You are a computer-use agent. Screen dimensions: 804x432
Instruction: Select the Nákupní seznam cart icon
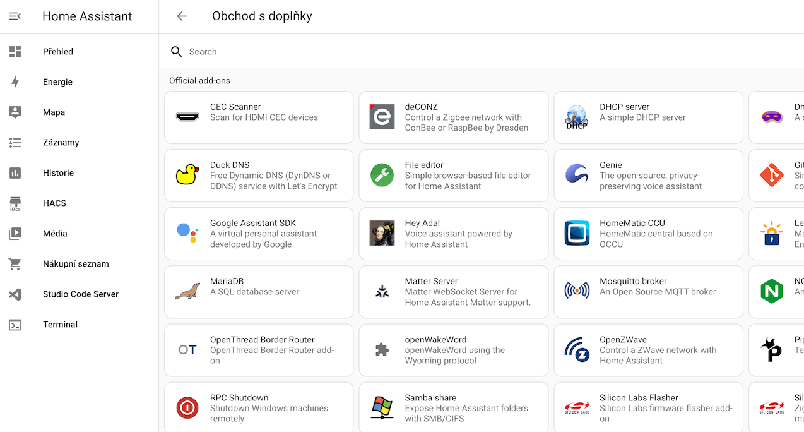pos(15,263)
